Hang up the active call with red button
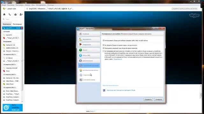Image resolution: width=204 pixels, height=114 pixels. click(x=22, y=28)
